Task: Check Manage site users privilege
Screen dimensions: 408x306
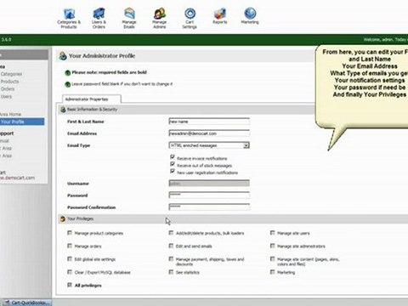Action: point(272,233)
